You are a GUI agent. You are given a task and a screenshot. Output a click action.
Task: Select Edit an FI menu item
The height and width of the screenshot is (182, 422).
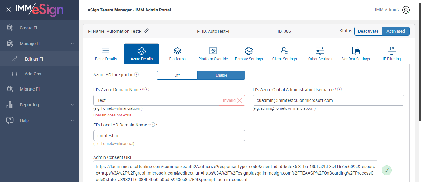(40, 59)
